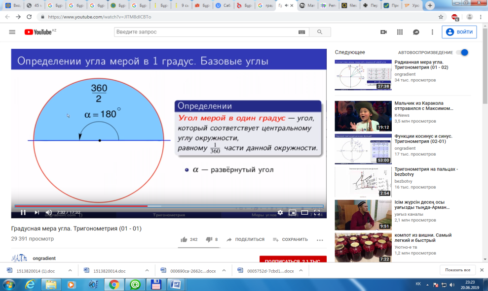Open the YouTube apps grid
The image size is (488, 291).
point(400,32)
